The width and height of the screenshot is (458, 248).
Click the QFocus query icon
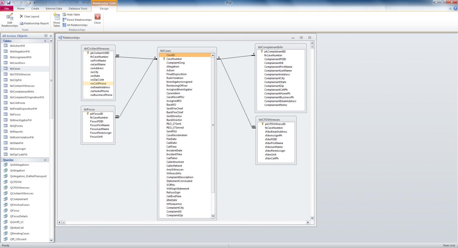(5, 211)
